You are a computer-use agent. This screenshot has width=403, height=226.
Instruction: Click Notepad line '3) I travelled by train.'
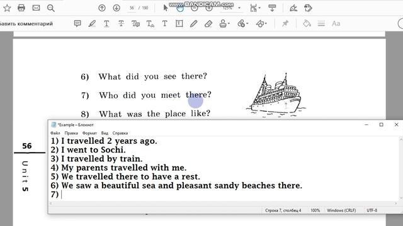tap(96, 159)
